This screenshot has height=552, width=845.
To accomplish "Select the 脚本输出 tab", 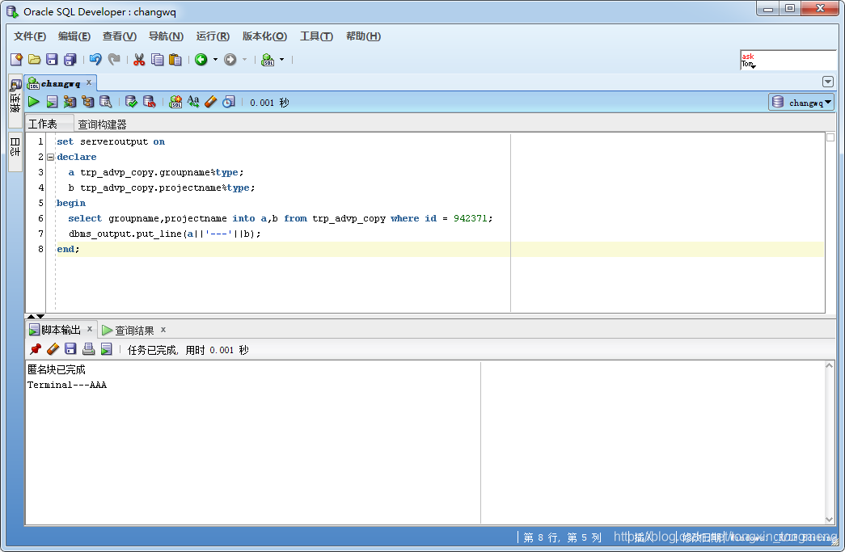I will coord(61,330).
